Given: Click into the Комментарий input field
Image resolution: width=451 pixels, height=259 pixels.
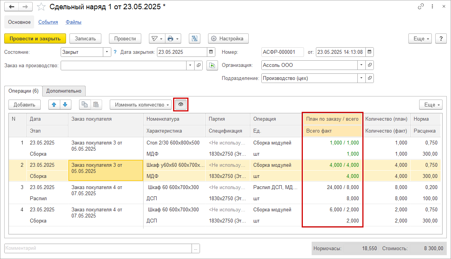Looking at the screenshot, I should pyautogui.click(x=98, y=249).
